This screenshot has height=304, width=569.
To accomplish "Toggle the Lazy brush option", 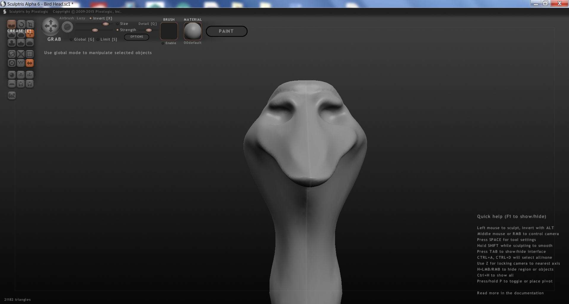I will pos(81,18).
